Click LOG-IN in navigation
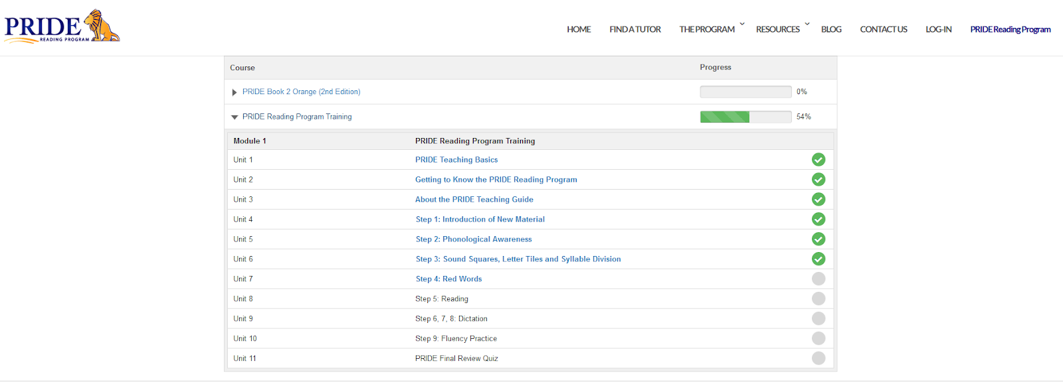The image size is (1063, 382). [939, 29]
